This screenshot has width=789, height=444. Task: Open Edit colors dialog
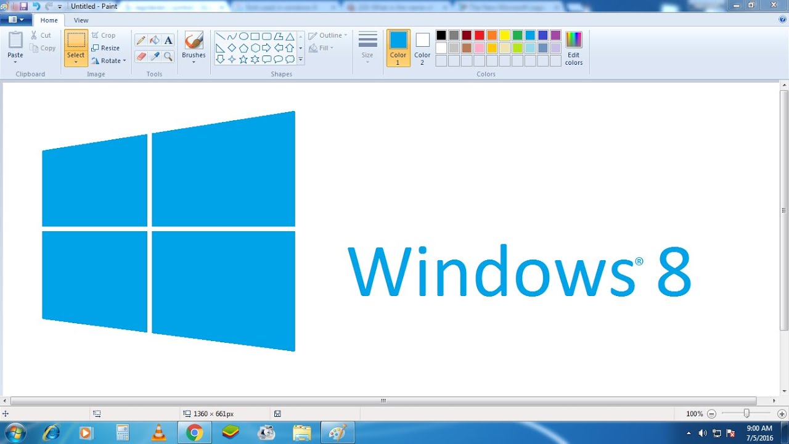(x=574, y=48)
